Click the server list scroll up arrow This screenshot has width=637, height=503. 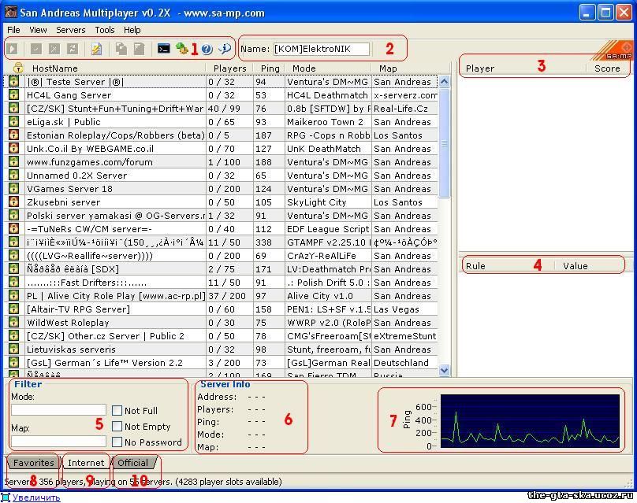point(445,82)
